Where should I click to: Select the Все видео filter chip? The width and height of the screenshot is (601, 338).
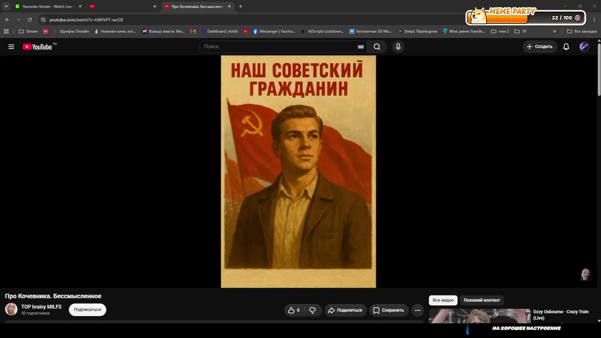pyautogui.click(x=443, y=300)
